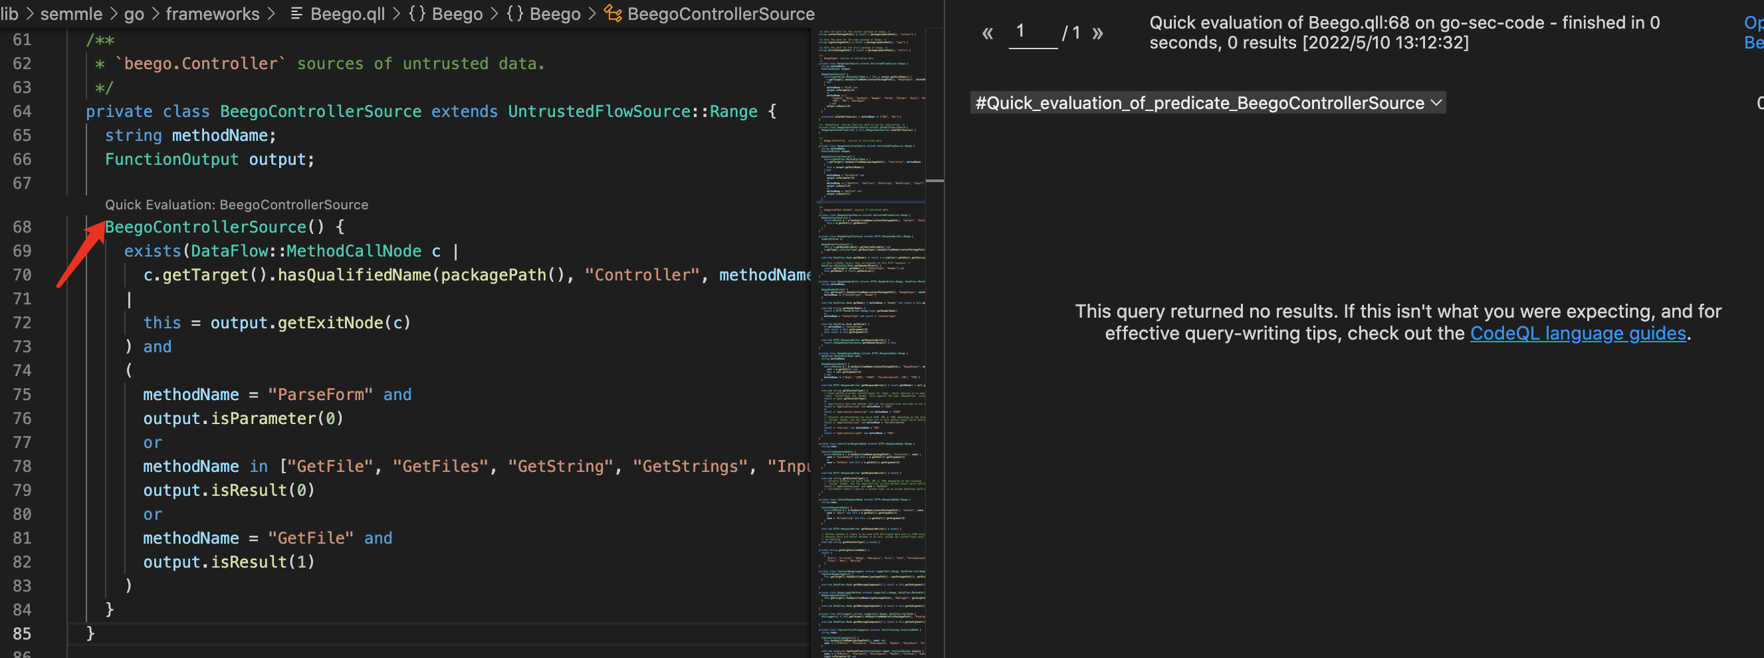Screen dimensions: 1764x658
Task: Open the frameworks breadcrumb folder
Action: (212, 14)
